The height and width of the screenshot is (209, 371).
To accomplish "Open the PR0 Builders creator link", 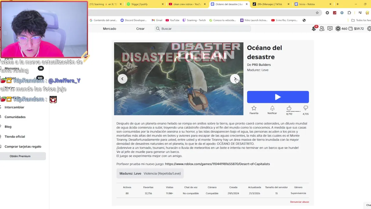I will tap(261, 65).
